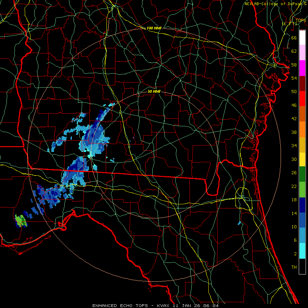This screenshot has width=308, height=308.
Task: Click the dark orange 42-46 kft swatch
Action: coord(302,114)
